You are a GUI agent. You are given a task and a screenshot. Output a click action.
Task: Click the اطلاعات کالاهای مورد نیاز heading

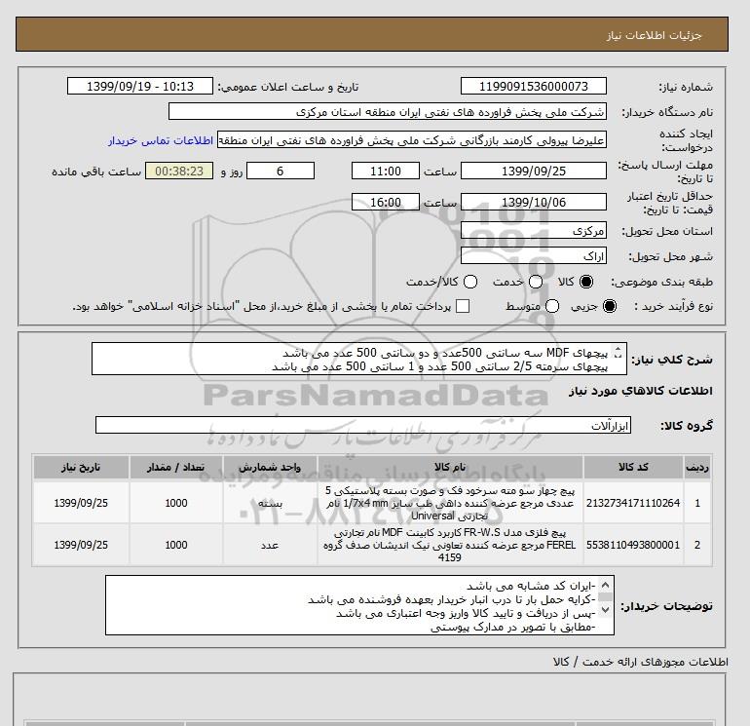(641, 391)
